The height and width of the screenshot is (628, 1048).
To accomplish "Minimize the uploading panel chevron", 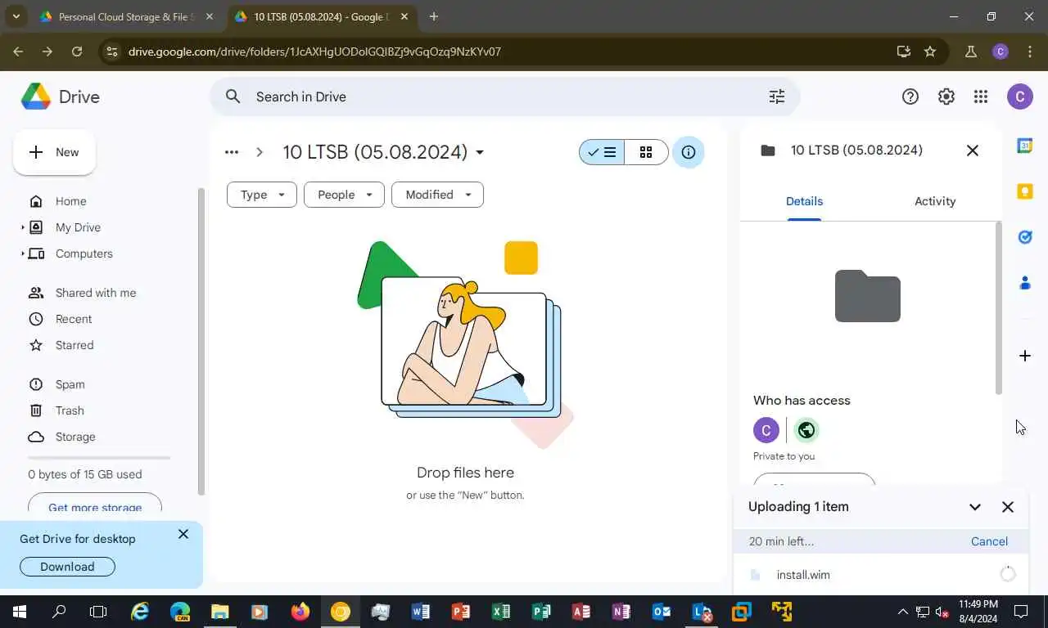I will pos(975,507).
